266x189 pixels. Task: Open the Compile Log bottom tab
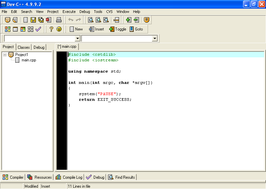coord(69,177)
